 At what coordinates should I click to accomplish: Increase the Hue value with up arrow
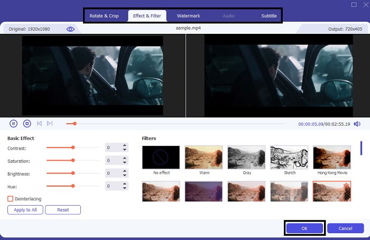tap(125, 184)
